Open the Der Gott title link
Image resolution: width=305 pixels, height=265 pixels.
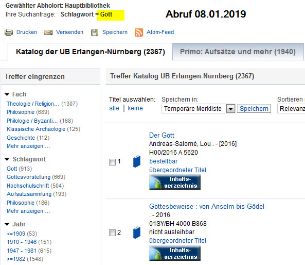162,135
